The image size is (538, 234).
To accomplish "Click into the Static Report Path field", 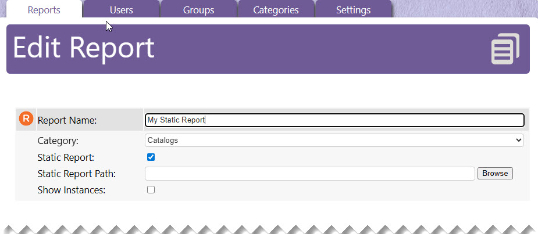I will pyautogui.click(x=310, y=174).
